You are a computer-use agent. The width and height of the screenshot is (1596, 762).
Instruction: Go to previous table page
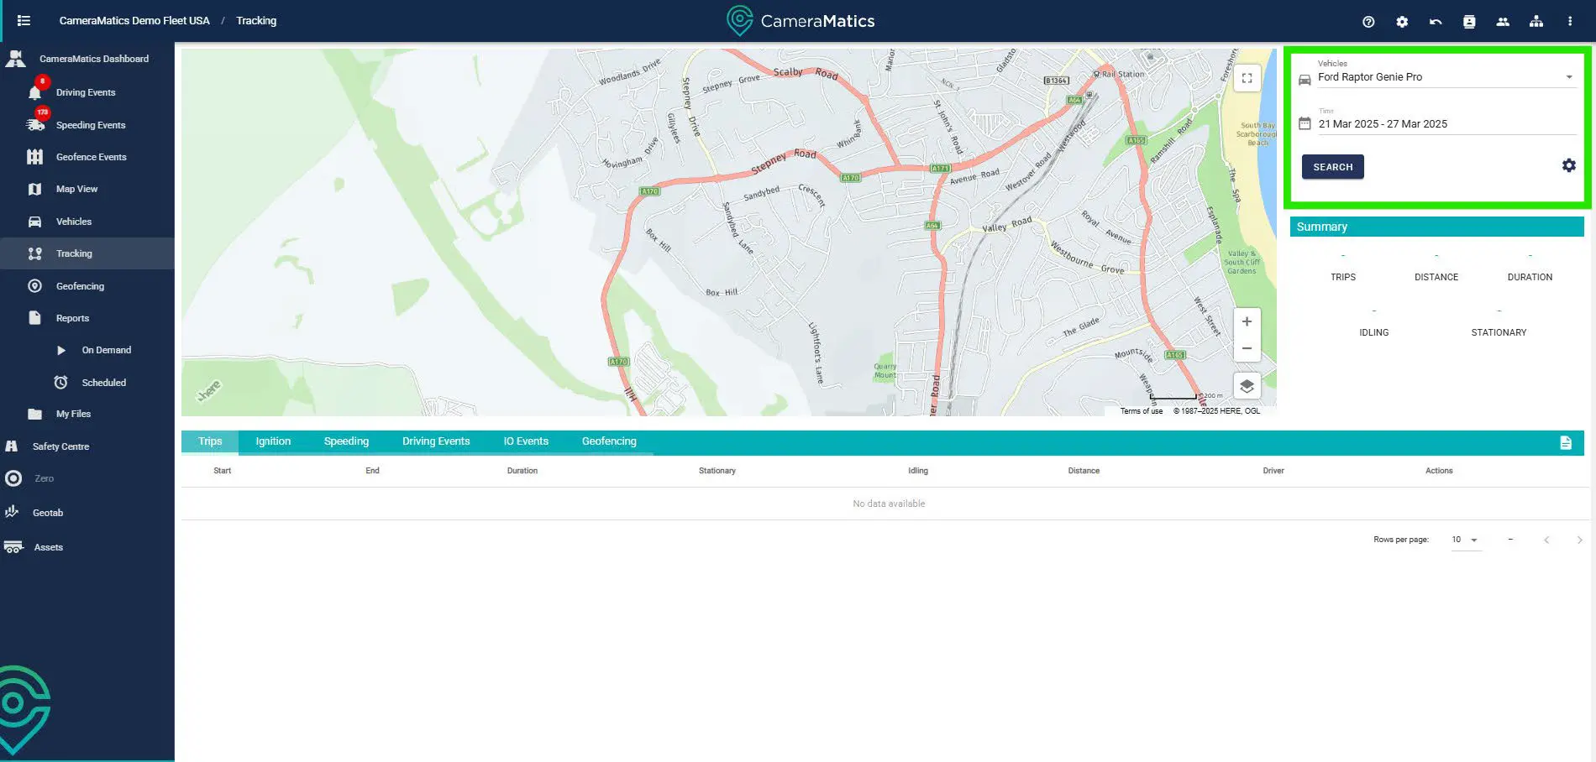point(1546,540)
